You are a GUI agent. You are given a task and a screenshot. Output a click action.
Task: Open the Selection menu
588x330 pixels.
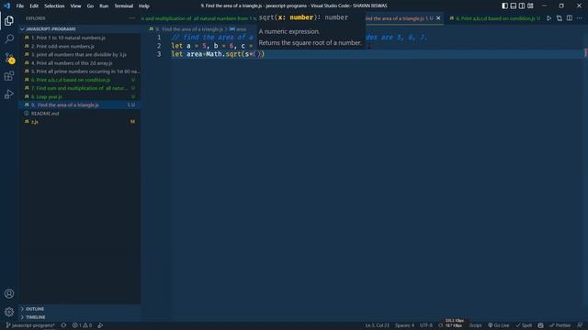[54, 6]
